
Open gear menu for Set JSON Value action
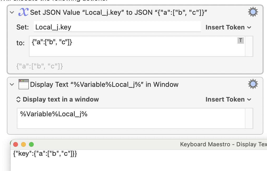(253, 12)
